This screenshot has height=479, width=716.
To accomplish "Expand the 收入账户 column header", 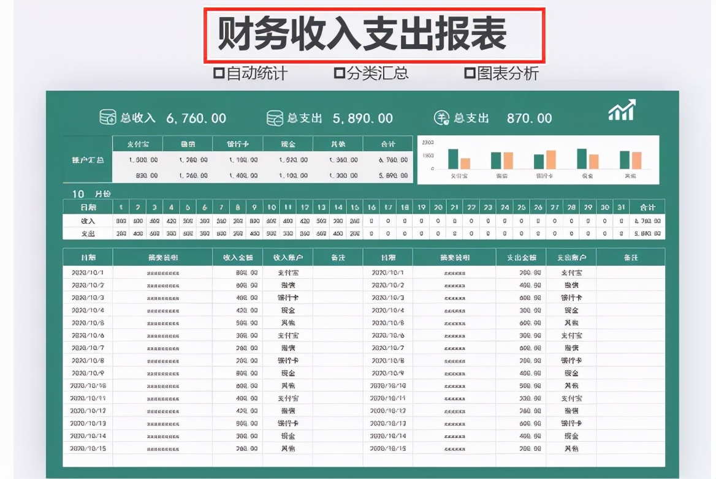I will (288, 257).
